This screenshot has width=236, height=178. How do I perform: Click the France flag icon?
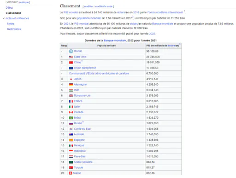[x=71, y=101]
